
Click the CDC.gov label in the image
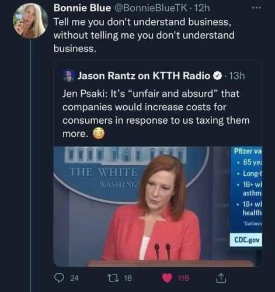247,240
